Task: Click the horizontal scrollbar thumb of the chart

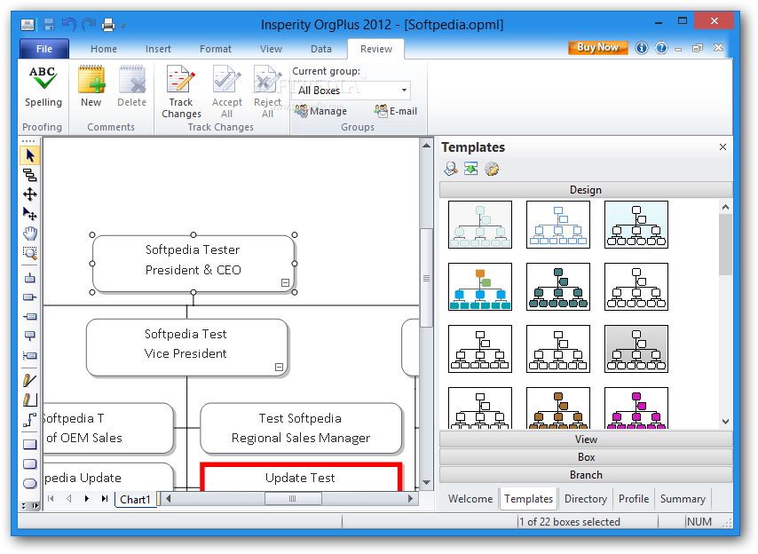Action: pos(293,498)
